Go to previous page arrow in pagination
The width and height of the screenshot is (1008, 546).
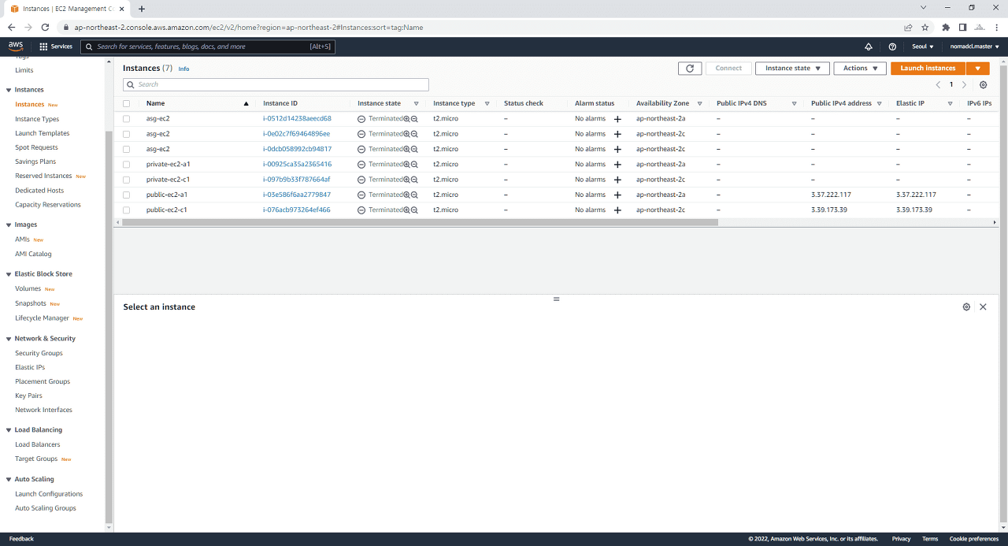coord(938,84)
